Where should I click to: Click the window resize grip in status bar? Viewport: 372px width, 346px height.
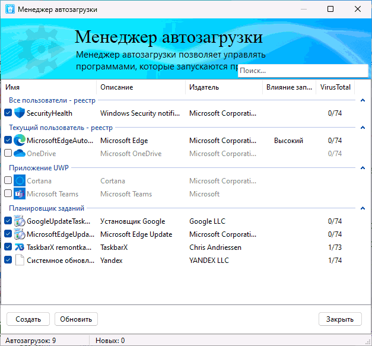click(x=368, y=342)
